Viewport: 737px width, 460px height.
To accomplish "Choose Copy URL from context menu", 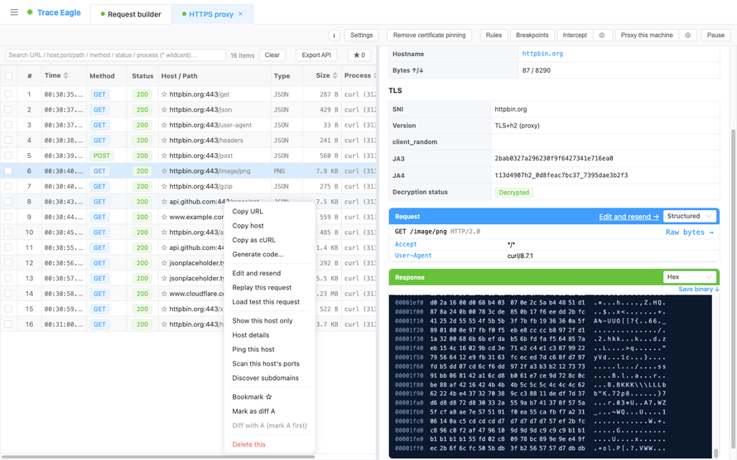I will pos(270,211).
